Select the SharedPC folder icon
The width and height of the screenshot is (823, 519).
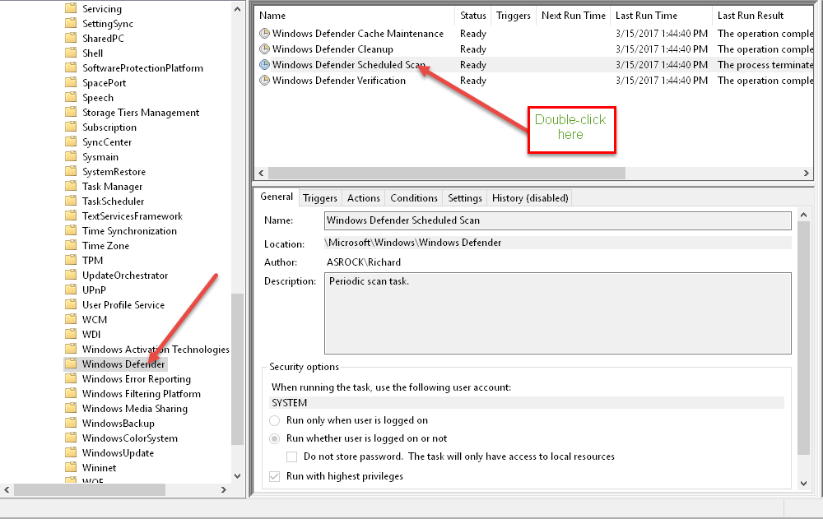[x=71, y=38]
